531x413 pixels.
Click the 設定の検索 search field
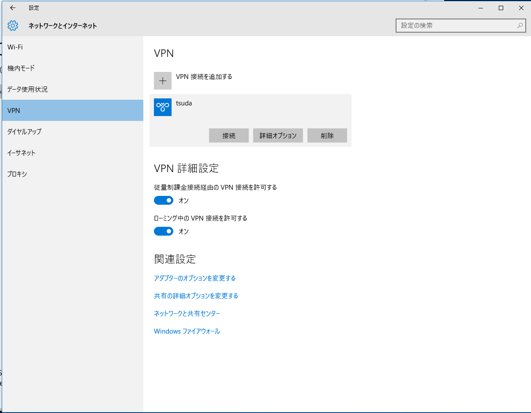456,26
